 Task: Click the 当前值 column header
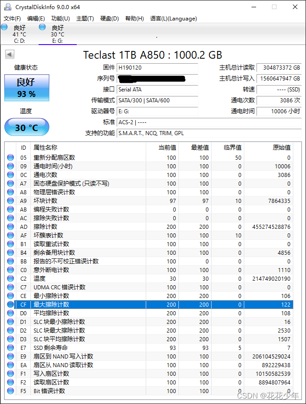point(162,148)
